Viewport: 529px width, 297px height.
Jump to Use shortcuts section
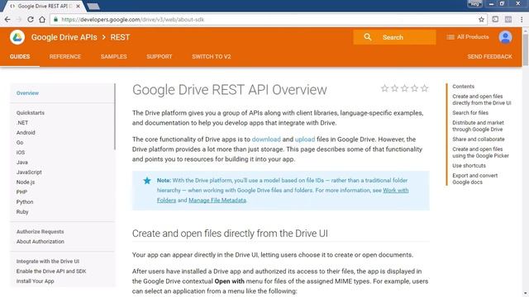click(469, 166)
